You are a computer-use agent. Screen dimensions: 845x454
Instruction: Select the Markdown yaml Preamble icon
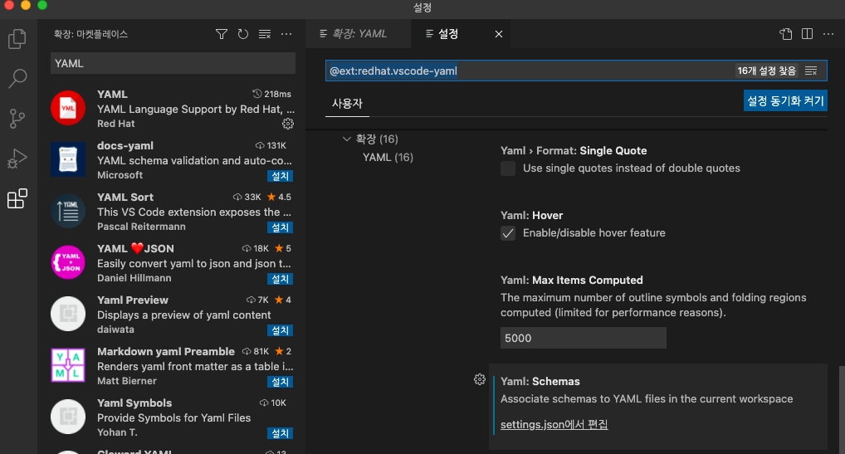pos(68,365)
